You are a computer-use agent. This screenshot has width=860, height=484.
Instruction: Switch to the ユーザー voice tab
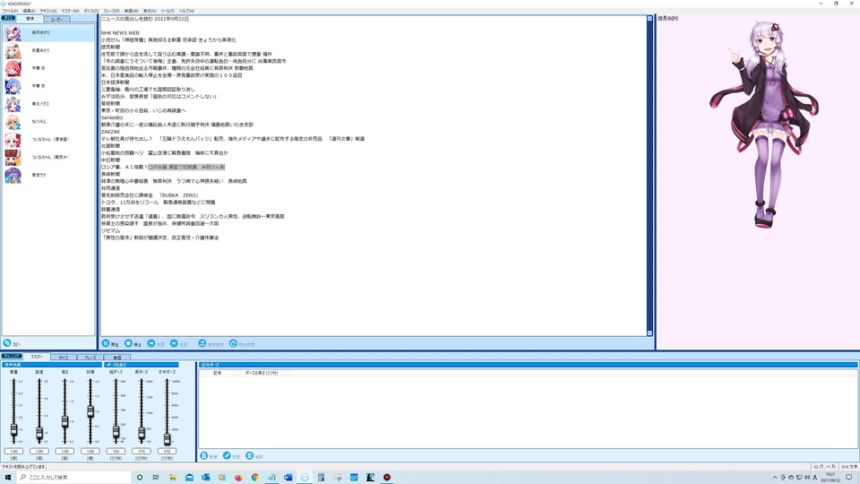(56, 19)
